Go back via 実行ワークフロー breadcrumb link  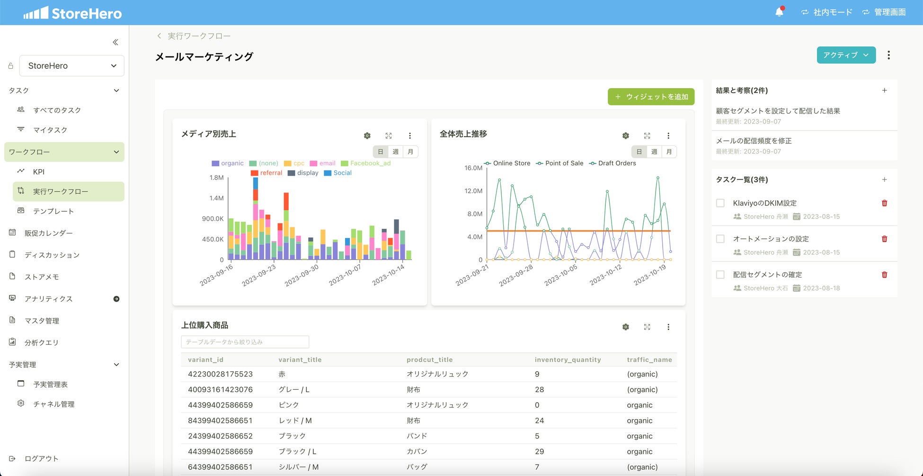pyautogui.click(x=199, y=36)
